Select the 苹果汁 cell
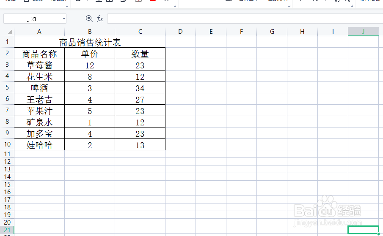383x236 pixels. (39, 110)
